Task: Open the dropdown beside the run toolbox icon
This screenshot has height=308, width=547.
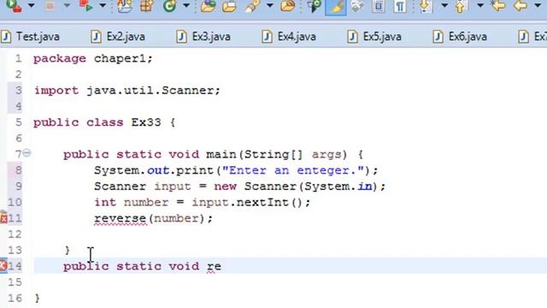Action: [31, 6]
